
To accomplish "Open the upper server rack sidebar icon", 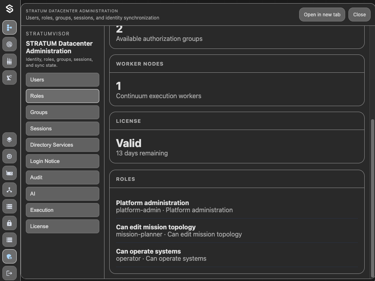I will 10,206.
